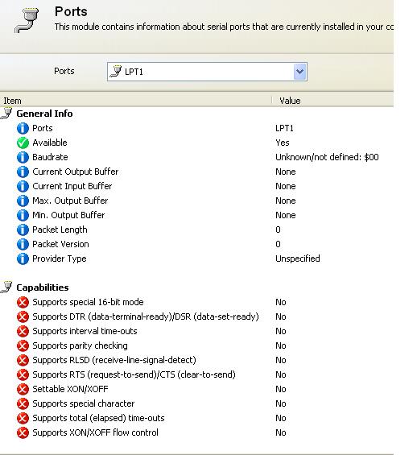Screen dimensions: 417x455
Task: Click the info icon beside Baudrate
Action: (x=23, y=157)
